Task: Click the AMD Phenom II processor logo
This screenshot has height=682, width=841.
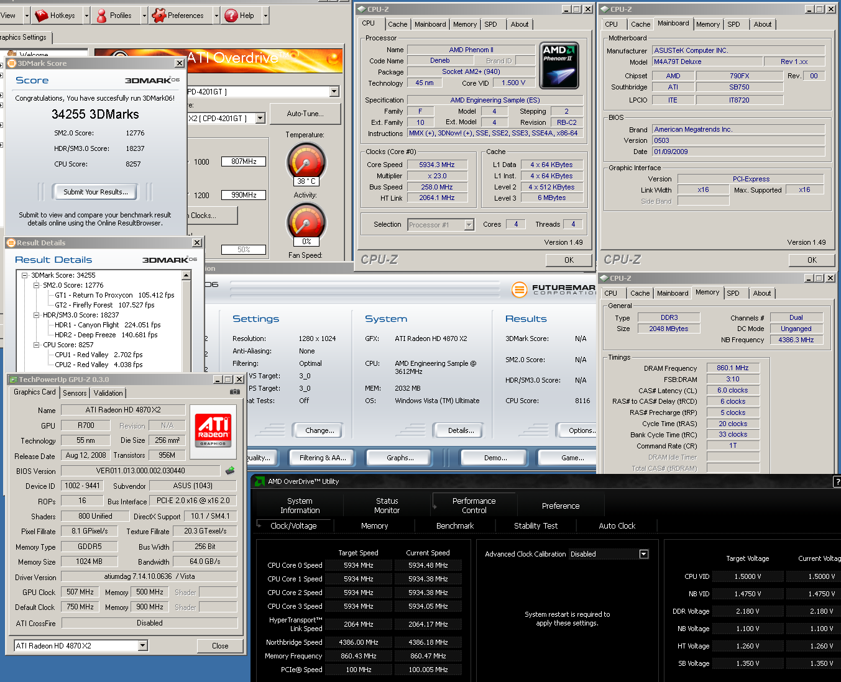Action: pyautogui.click(x=559, y=65)
